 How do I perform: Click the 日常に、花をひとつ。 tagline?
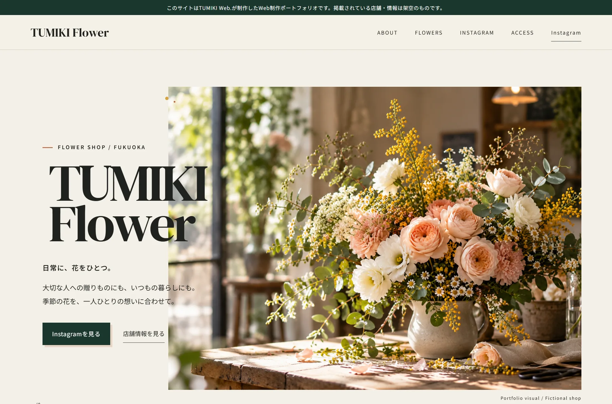click(77, 268)
